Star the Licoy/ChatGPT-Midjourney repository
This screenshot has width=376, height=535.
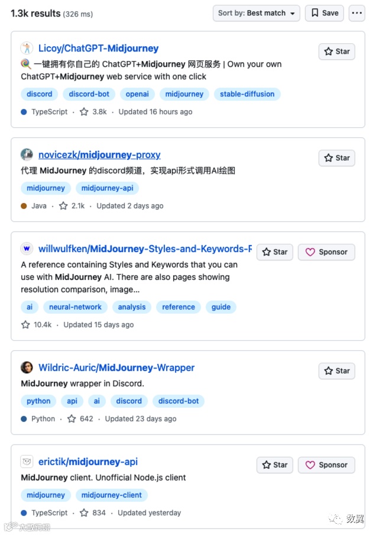337,51
